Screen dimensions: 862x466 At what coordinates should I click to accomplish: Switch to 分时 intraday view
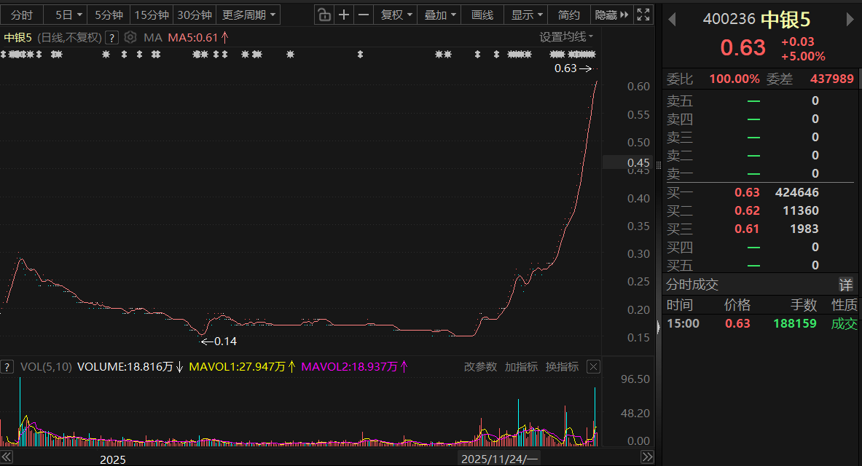click(x=21, y=15)
